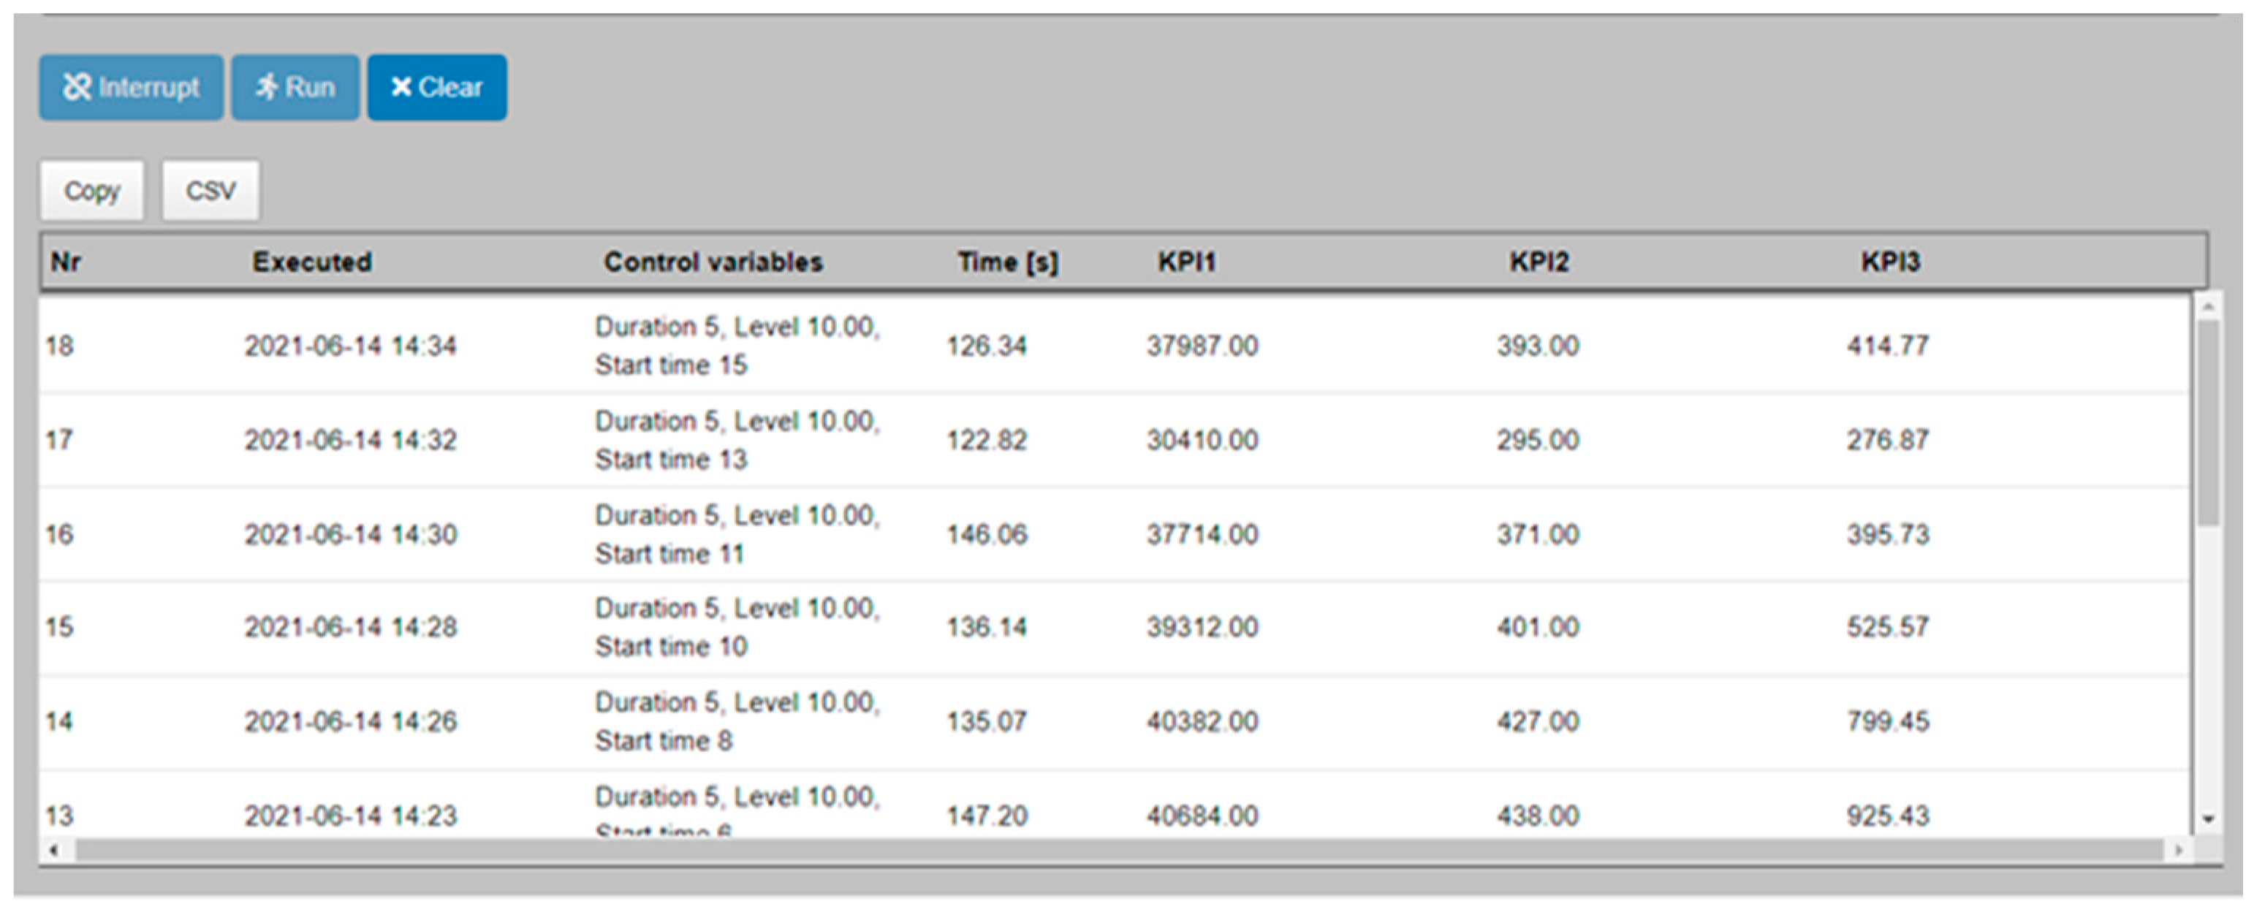Click the Interrupt button
The height and width of the screenshot is (912, 2254).
pos(132,88)
